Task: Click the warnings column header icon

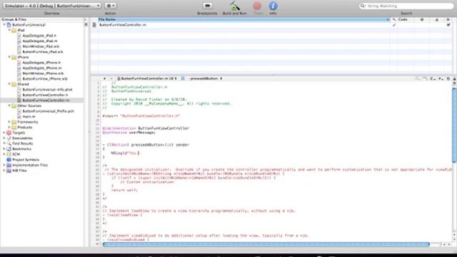Action: coord(436,19)
